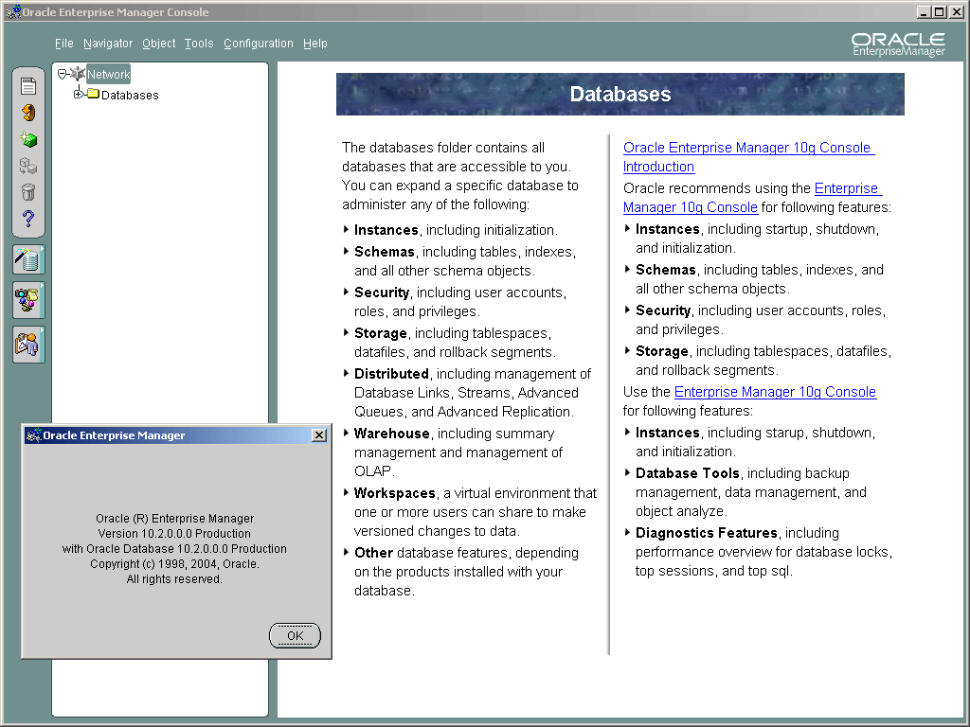Open the Help menu
This screenshot has height=727, width=970.
(314, 44)
